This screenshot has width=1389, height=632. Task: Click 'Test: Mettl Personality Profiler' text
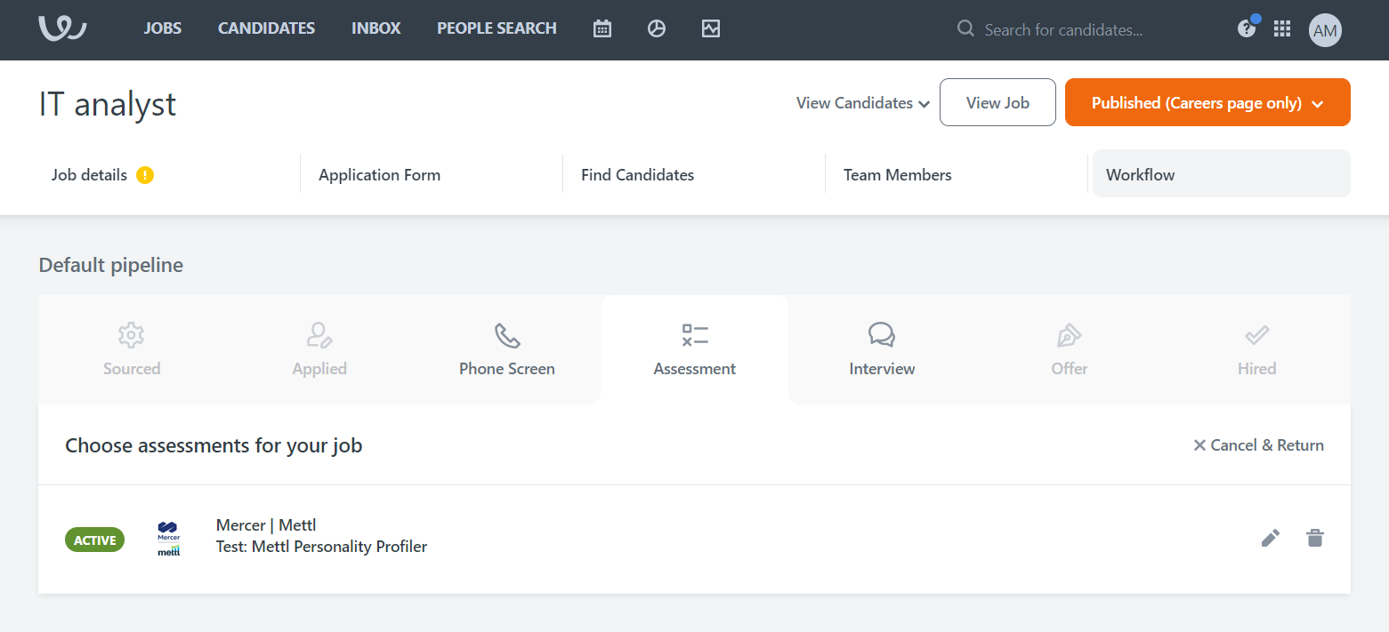click(x=321, y=547)
